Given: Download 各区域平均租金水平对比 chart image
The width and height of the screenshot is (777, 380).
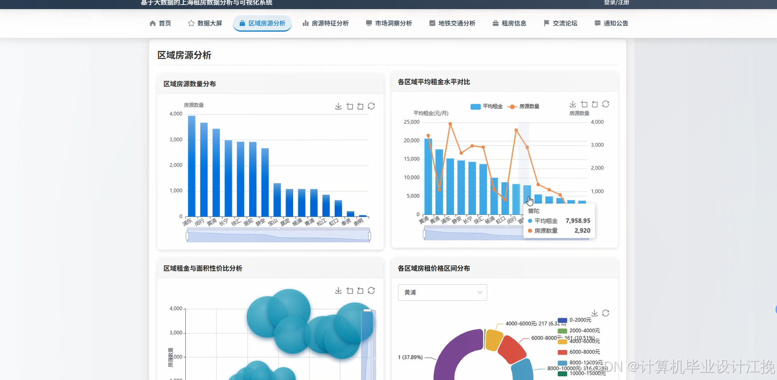Looking at the screenshot, I should click(573, 104).
